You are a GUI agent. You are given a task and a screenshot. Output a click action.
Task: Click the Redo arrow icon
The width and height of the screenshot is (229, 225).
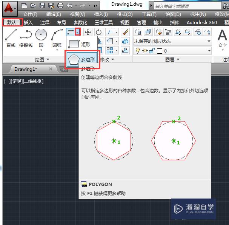(x=83, y=6)
